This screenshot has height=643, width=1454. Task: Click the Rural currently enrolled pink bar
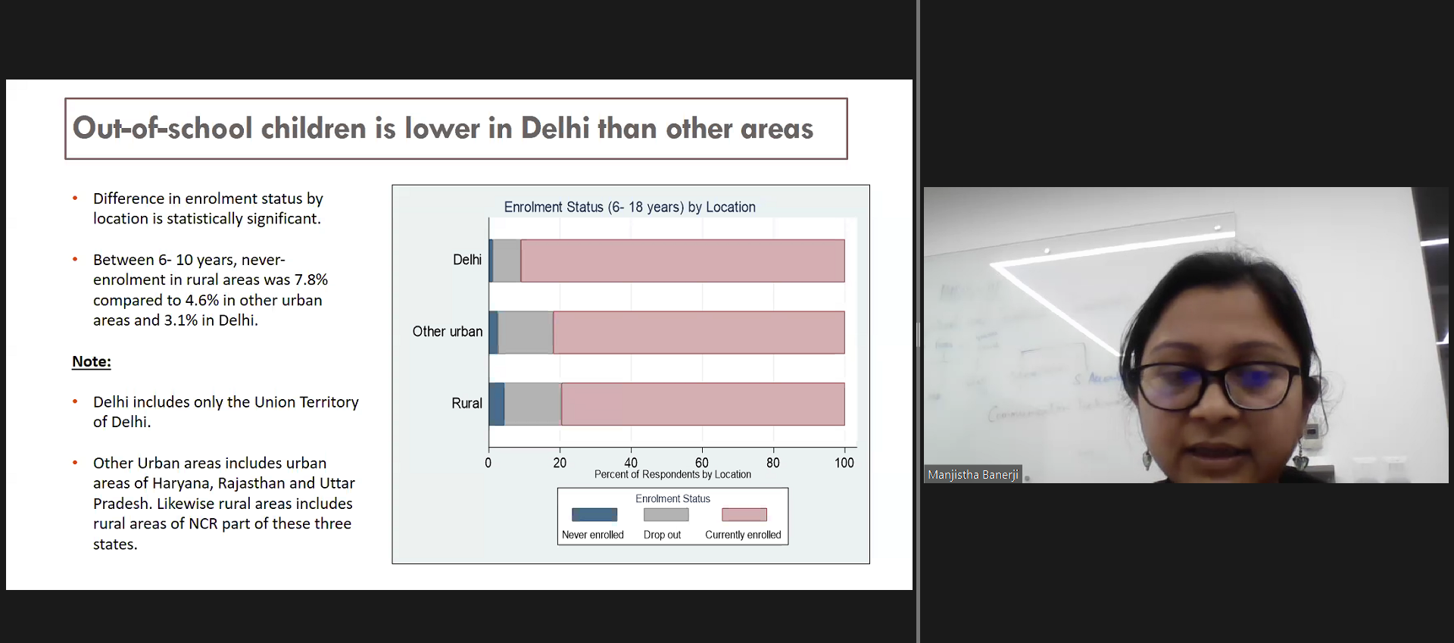pyautogui.click(x=702, y=404)
